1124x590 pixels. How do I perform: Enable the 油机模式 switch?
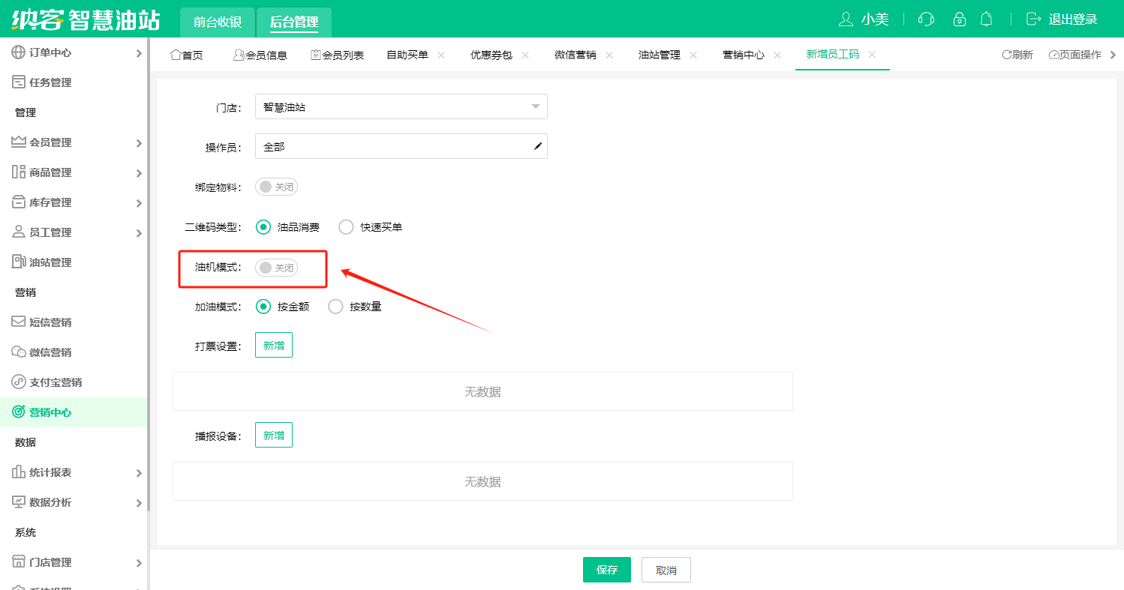[x=276, y=268]
